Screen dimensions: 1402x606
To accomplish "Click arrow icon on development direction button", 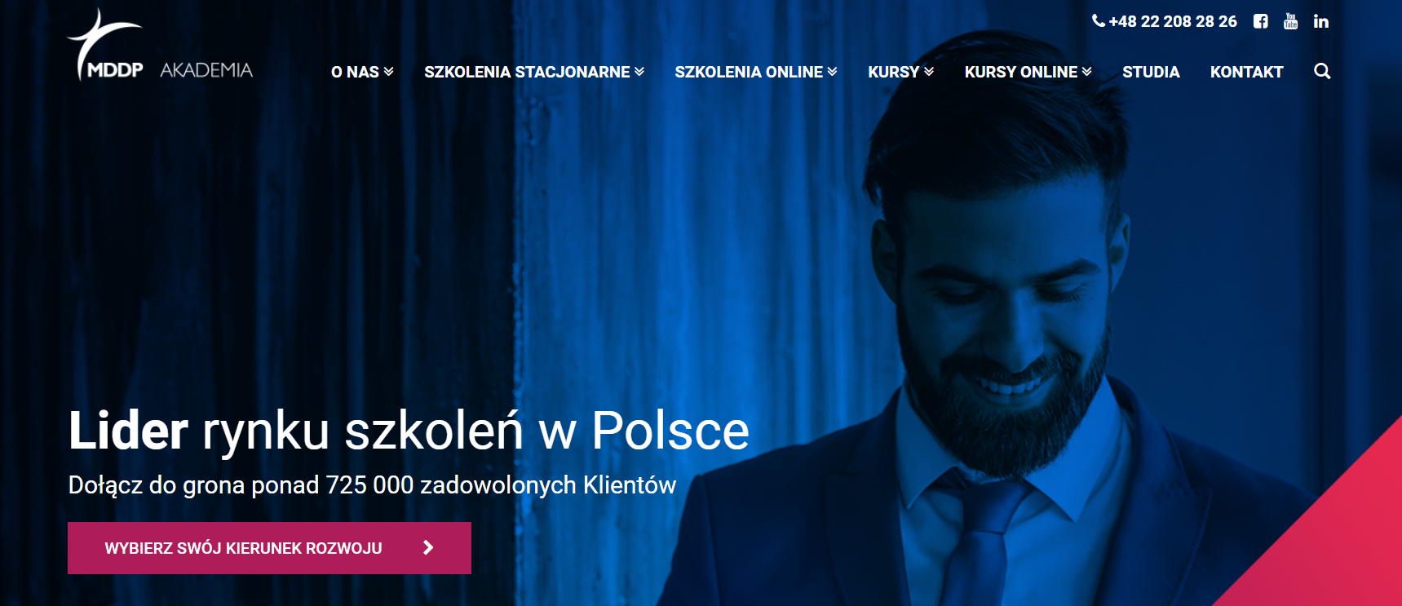I will (428, 548).
